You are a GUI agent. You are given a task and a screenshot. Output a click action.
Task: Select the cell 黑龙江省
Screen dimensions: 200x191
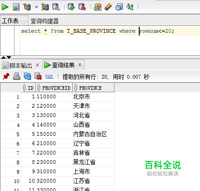pyautogui.click(x=93, y=162)
